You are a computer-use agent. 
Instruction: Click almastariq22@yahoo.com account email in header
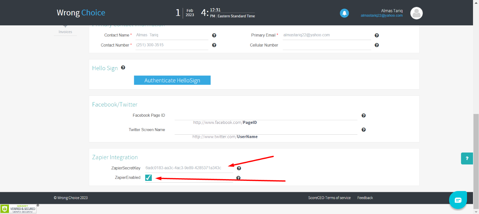(x=382, y=16)
